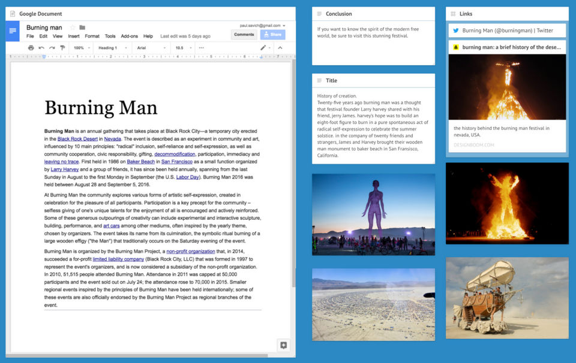Open the Insert menu
Screen dimensions: 576x363
(73, 37)
